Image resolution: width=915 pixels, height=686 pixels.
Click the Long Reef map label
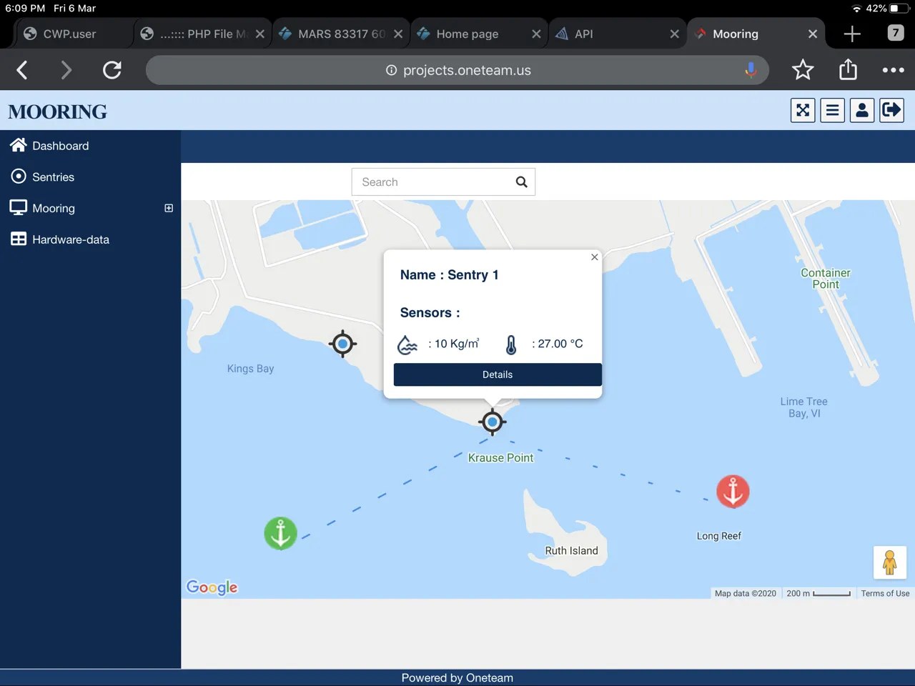click(719, 536)
